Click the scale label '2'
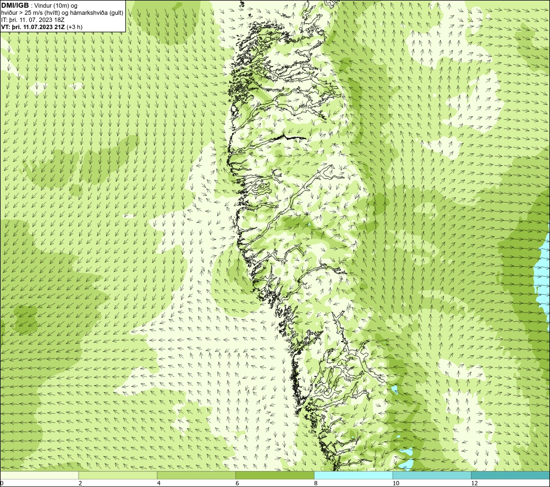550x487 pixels. [x=80, y=484]
